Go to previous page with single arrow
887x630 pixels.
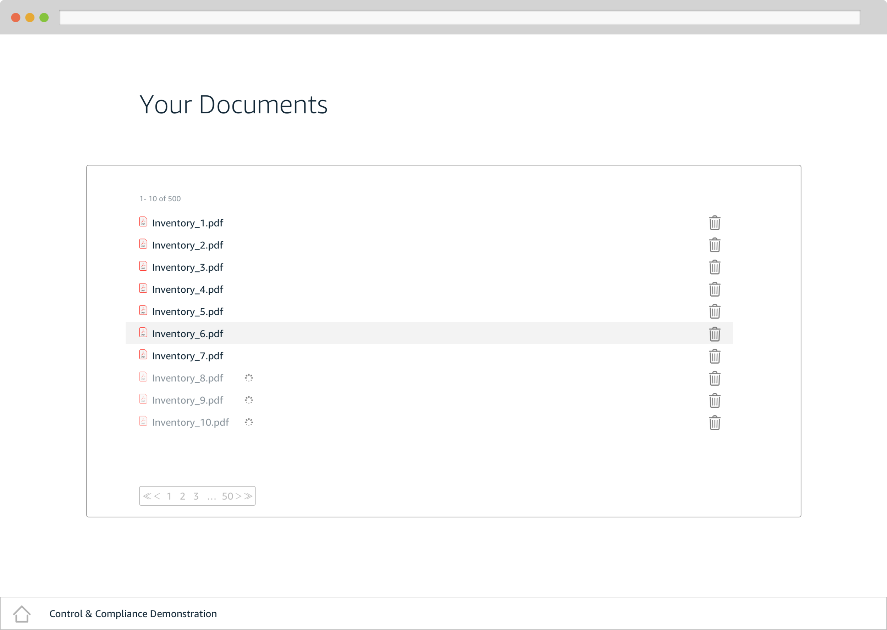point(157,496)
